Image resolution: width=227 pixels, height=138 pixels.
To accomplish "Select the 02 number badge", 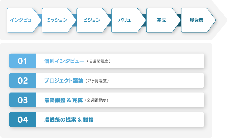I will pyautogui.click(x=23, y=81).
